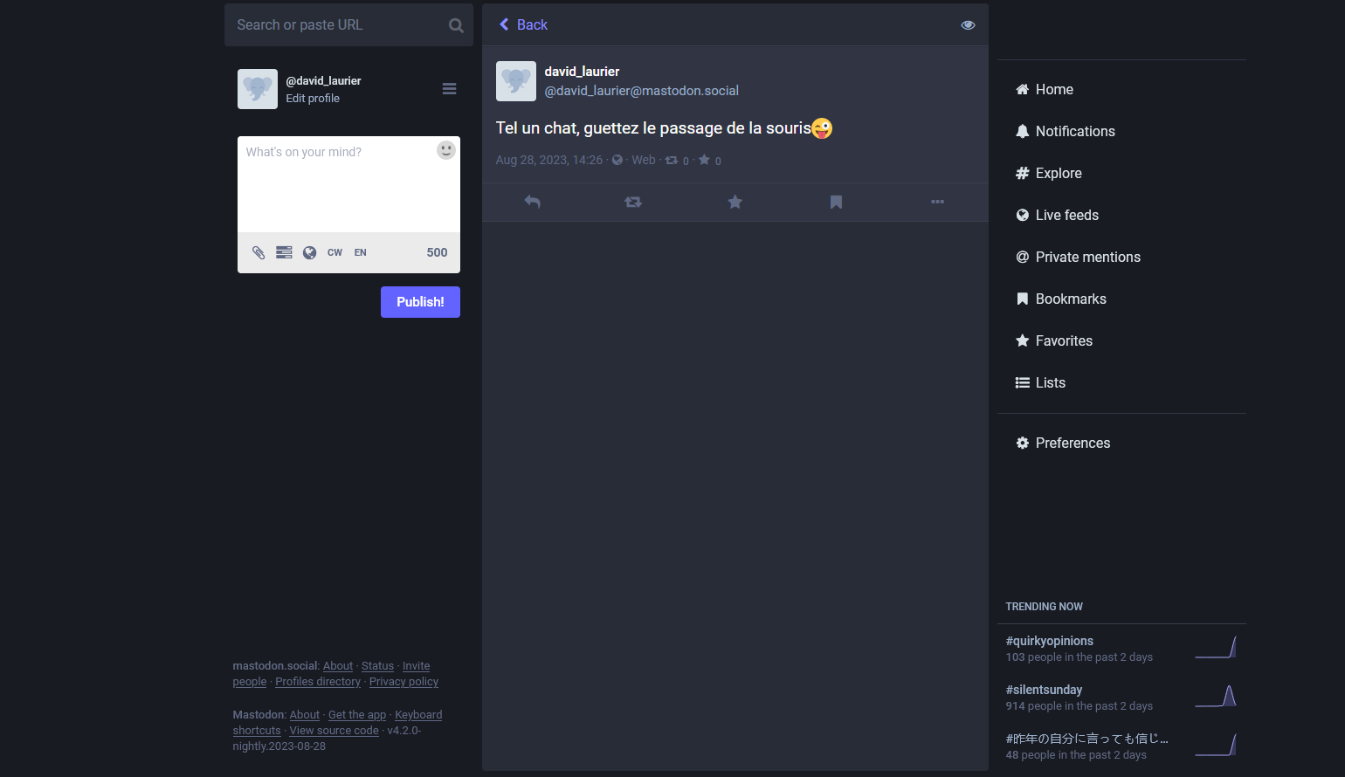Open the post privacy globe selector

pyautogui.click(x=309, y=252)
